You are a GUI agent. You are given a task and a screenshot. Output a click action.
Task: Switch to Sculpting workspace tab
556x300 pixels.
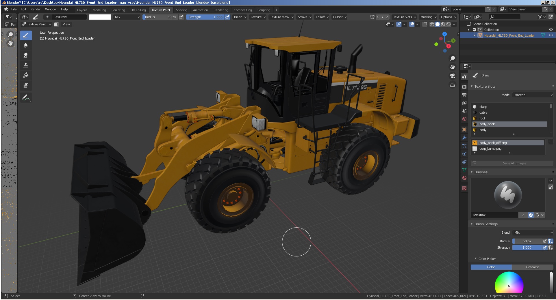(118, 10)
